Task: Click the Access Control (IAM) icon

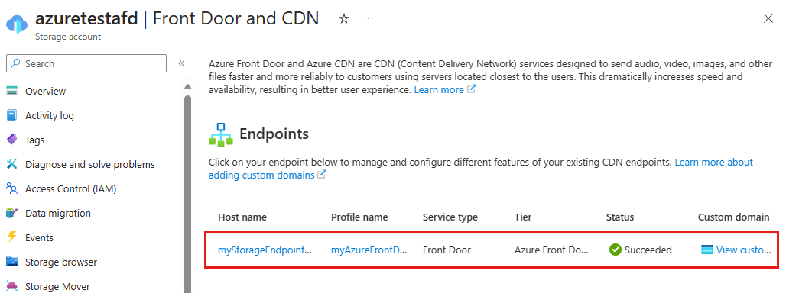Action: 11,188
